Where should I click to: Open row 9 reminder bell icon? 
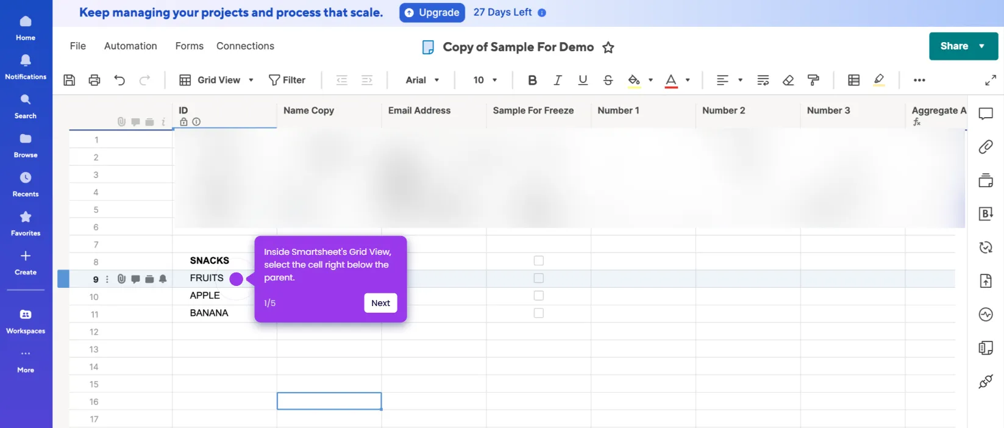click(163, 279)
